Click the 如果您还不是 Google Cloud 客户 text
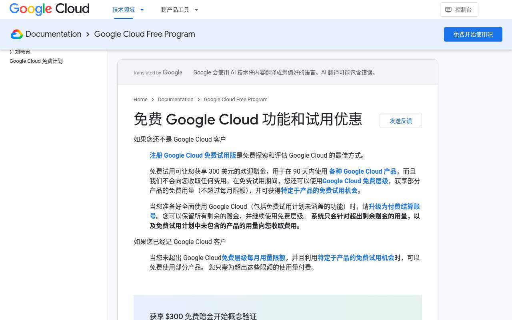The image size is (512, 320). tap(180, 139)
